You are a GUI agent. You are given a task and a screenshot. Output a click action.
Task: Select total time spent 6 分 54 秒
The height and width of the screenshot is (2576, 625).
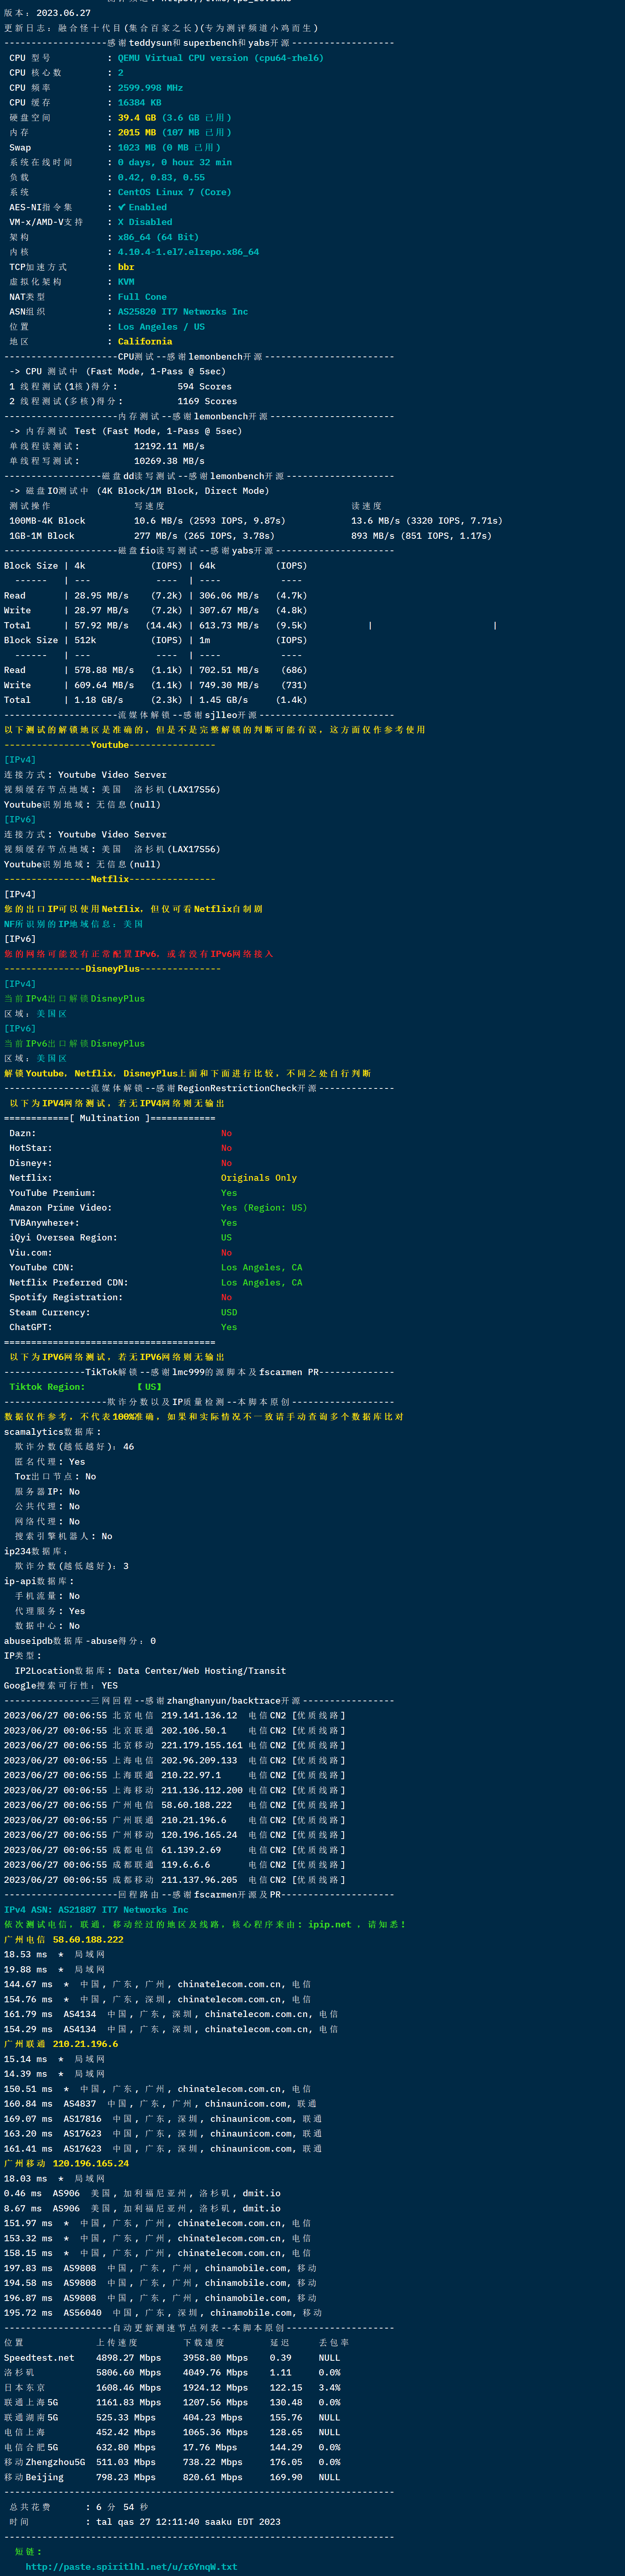tap(122, 2507)
